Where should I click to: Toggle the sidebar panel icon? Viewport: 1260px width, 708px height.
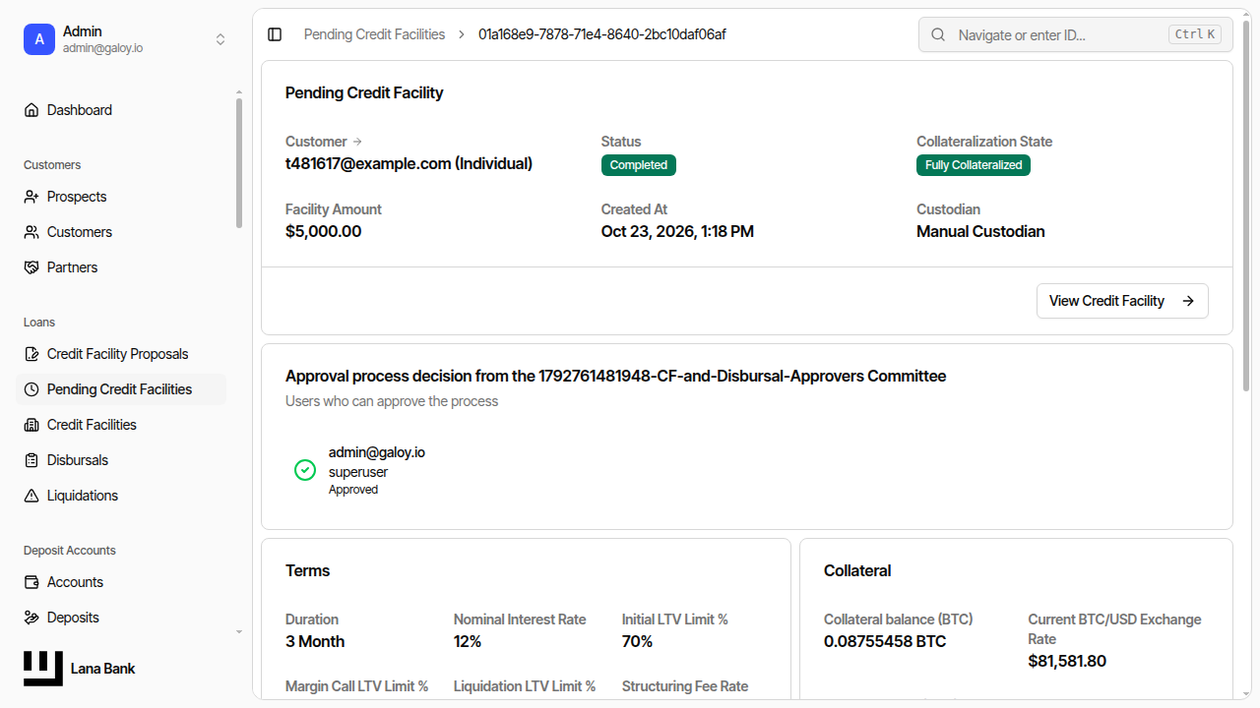coord(275,34)
